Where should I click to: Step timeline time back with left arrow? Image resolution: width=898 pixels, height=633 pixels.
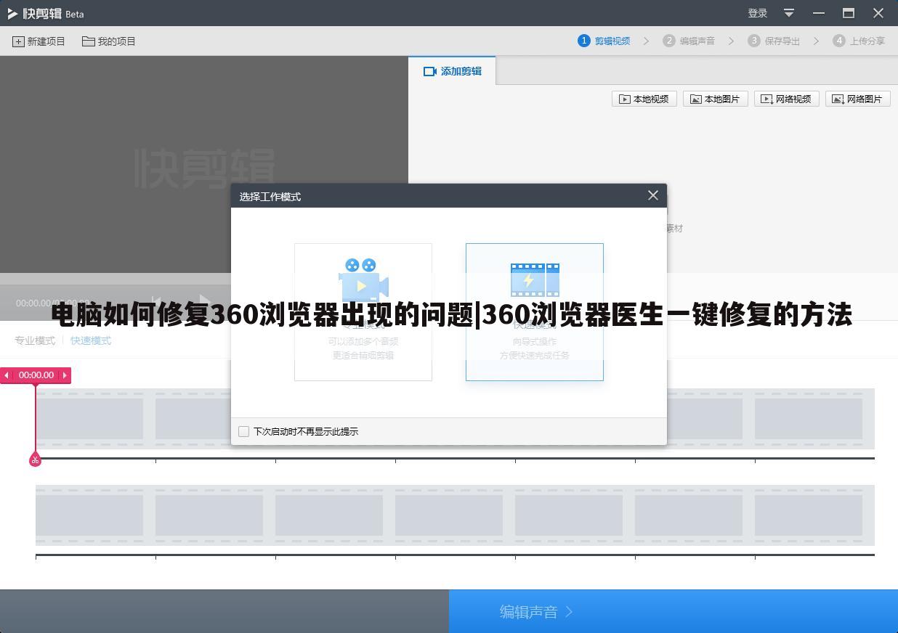[7, 375]
